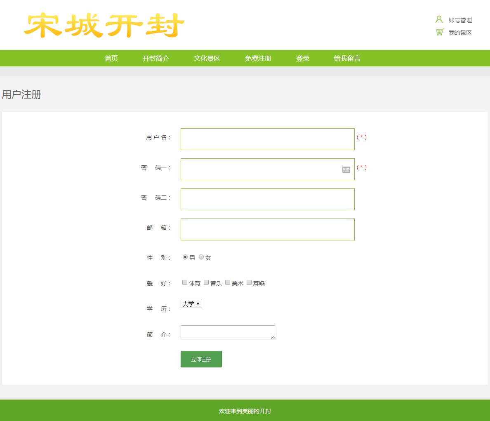
Task: Tick the 美术 hobby checkbox
Action: [x=228, y=282]
